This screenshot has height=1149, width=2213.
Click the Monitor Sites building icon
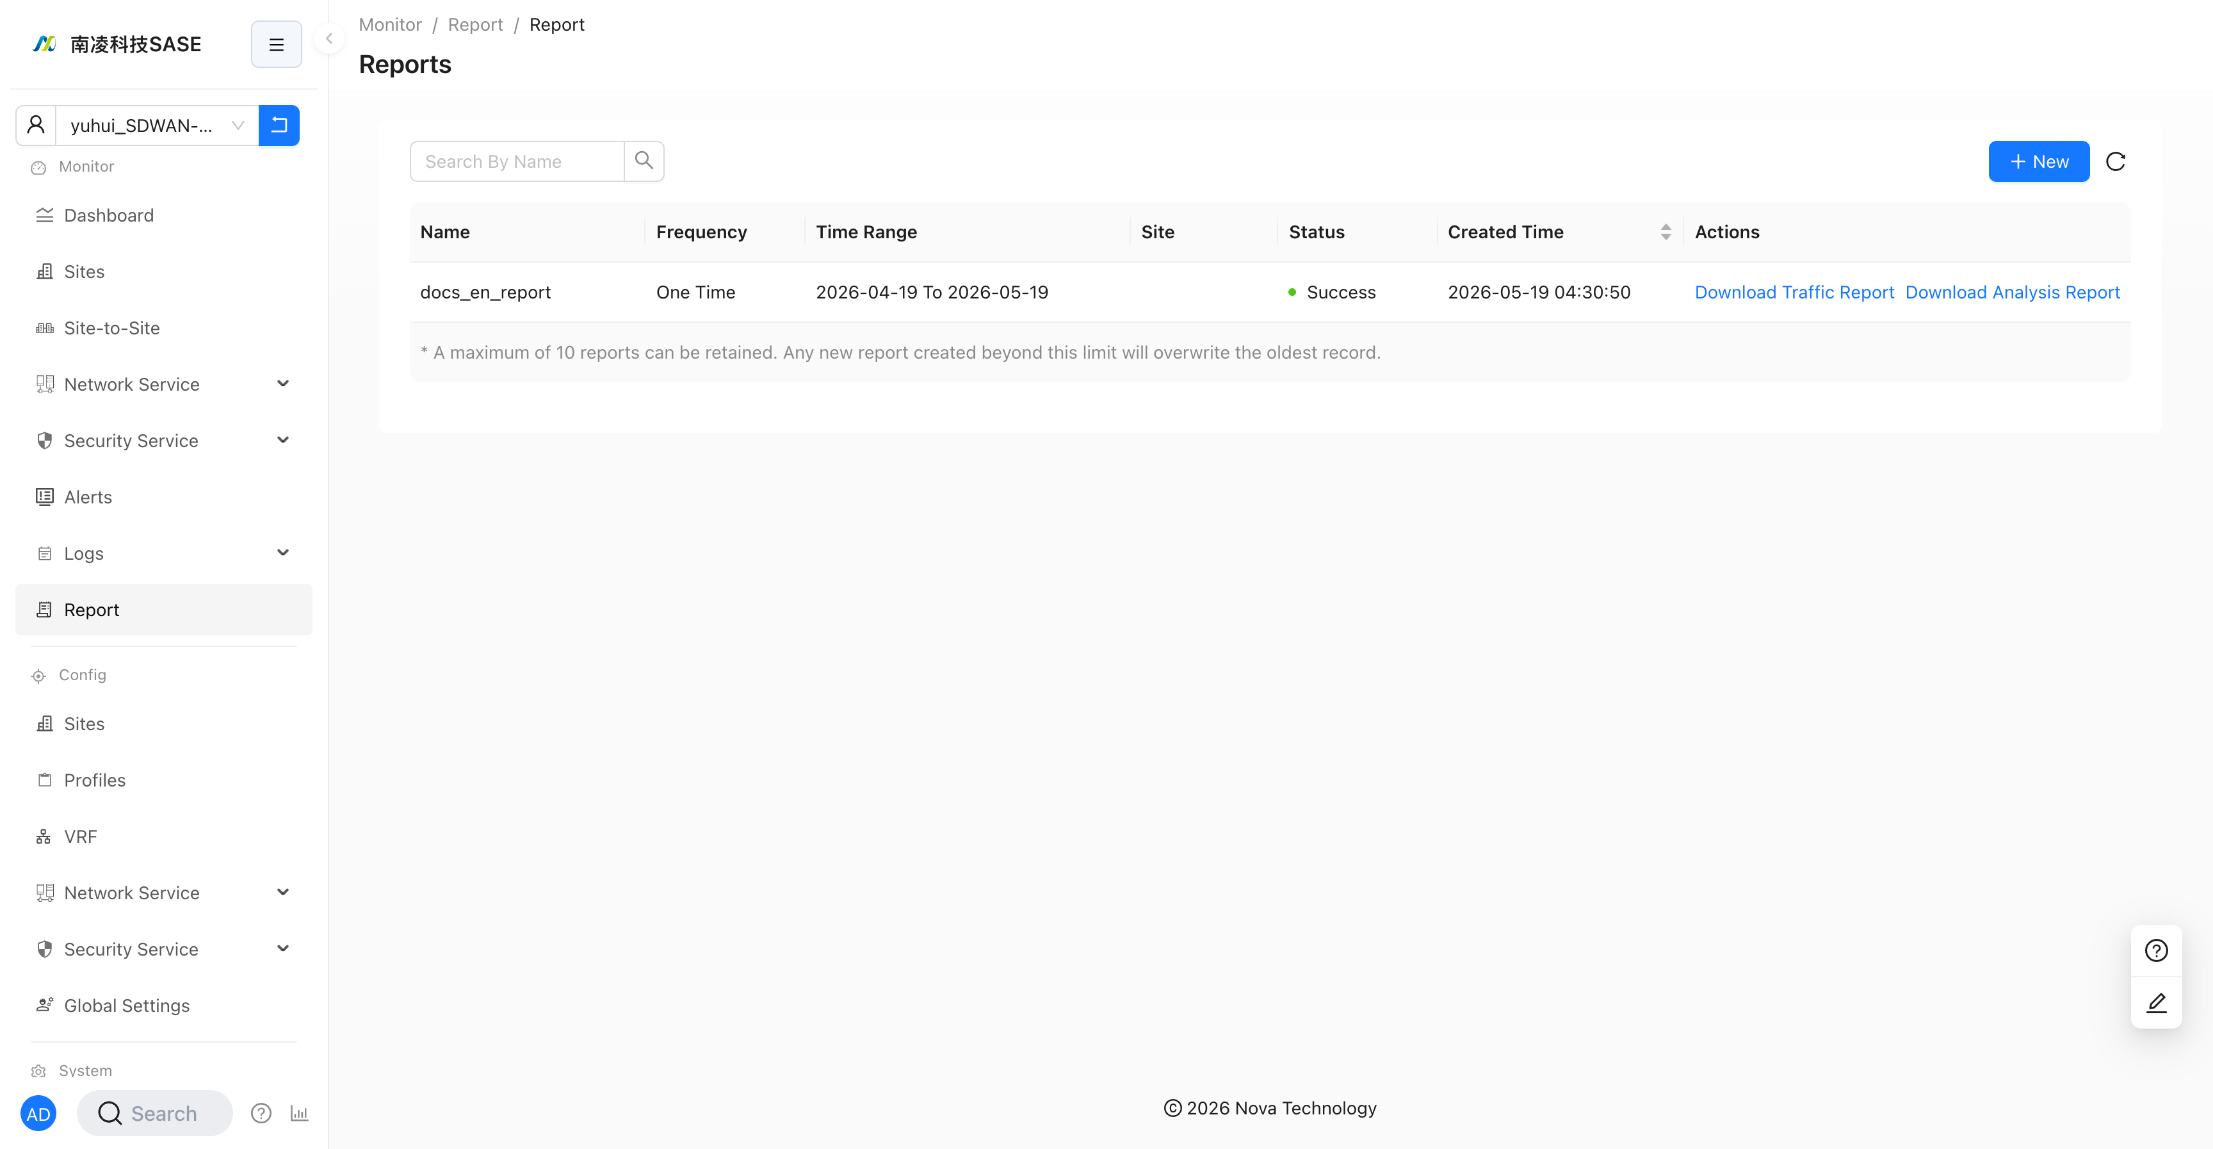click(x=45, y=272)
